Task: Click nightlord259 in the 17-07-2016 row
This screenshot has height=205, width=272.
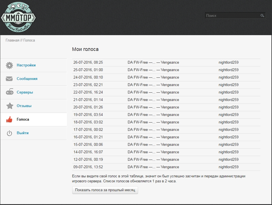Action: tap(228, 130)
